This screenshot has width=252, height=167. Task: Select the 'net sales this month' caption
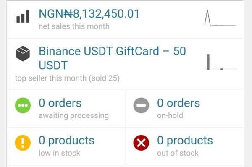pyautogui.click(x=74, y=26)
